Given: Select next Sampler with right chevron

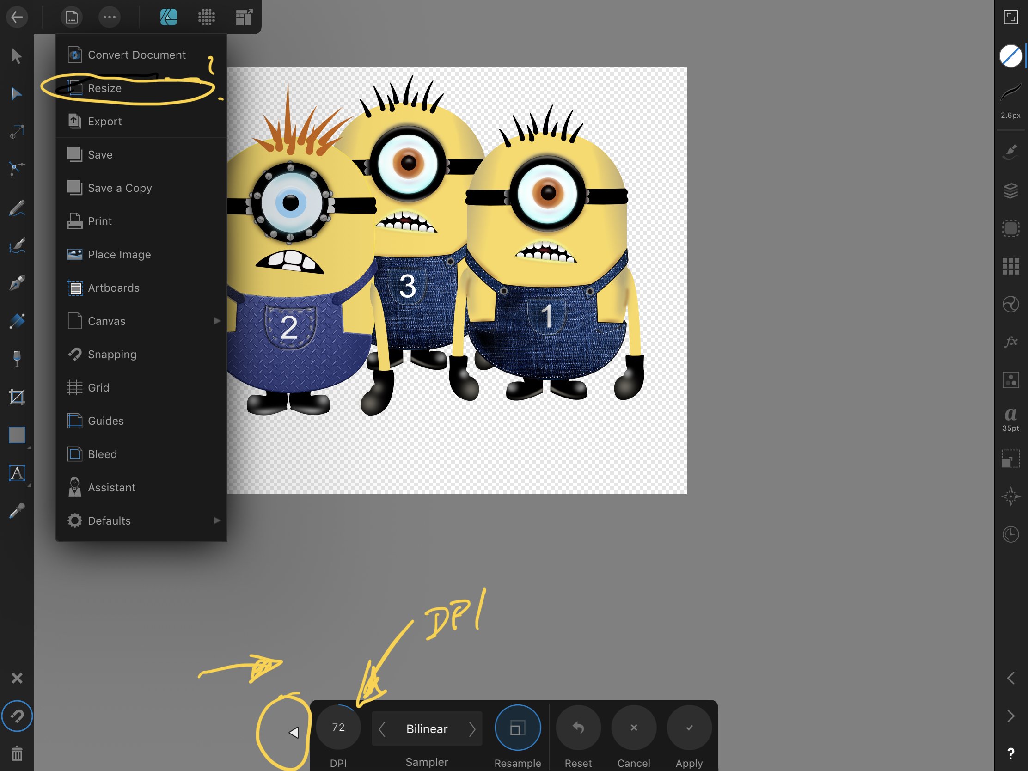Looking at the screenshot, I should (472, 729).
